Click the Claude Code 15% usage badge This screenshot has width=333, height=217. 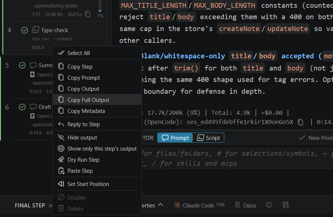coord(221,205)
